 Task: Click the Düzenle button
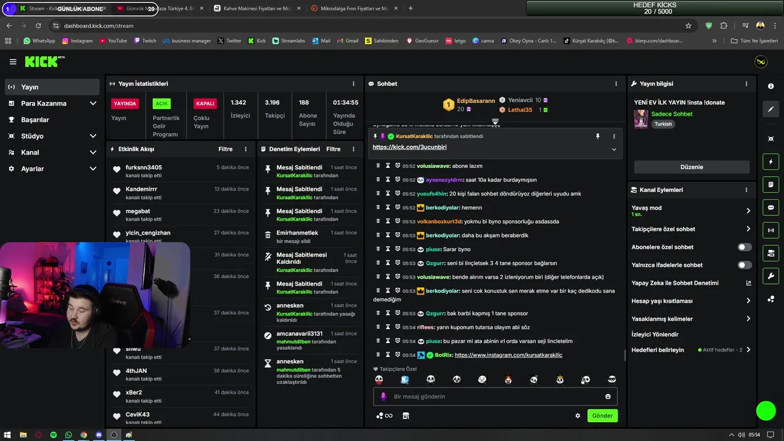pos(692,167)
